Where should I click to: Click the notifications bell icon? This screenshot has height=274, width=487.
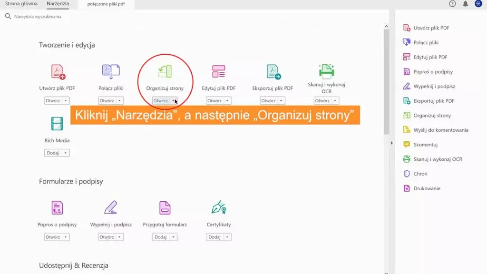pos(465,4)
